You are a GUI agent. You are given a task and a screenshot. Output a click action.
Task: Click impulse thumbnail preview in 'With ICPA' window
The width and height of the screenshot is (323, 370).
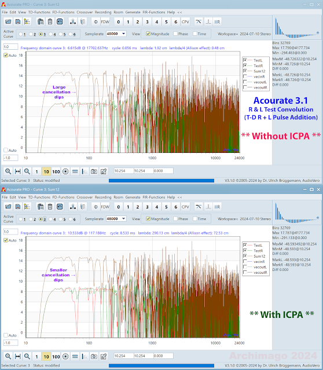(x=298, y=213)
